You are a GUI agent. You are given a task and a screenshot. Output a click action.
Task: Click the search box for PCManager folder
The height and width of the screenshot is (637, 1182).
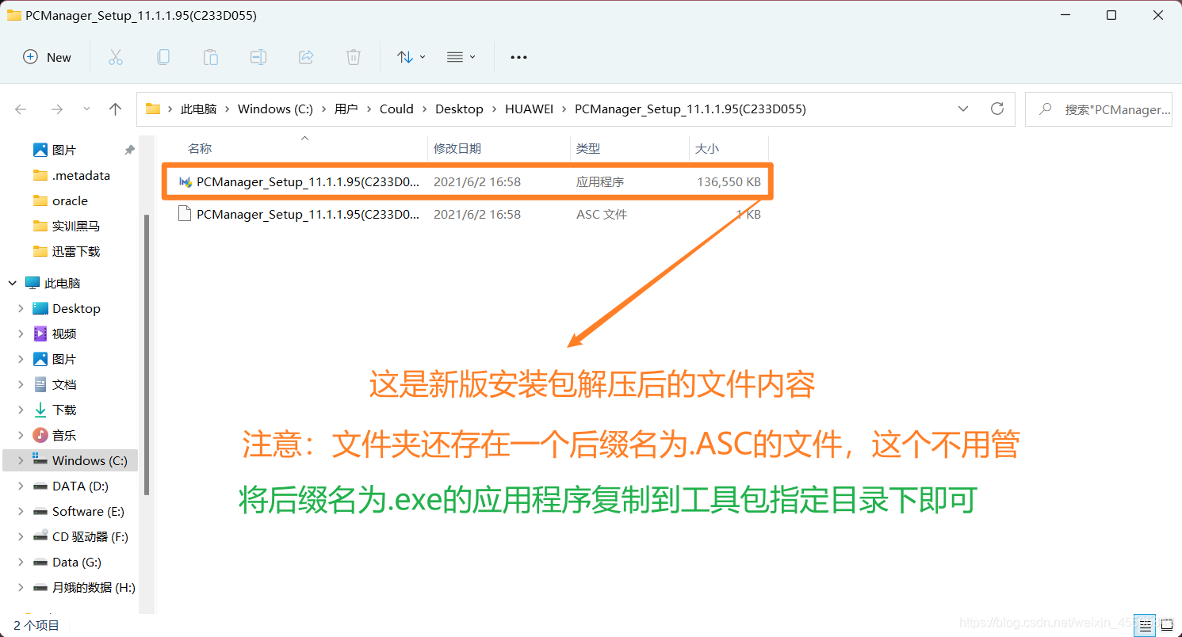pos(1098,109)
